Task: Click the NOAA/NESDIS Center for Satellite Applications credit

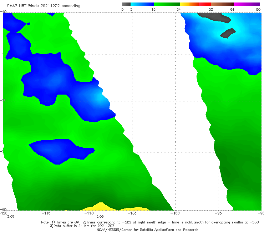Action: click(x=147, y=230)
